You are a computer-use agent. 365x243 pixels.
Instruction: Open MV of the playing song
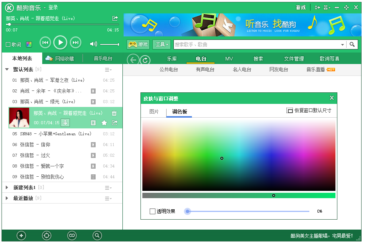pos(93,123)
